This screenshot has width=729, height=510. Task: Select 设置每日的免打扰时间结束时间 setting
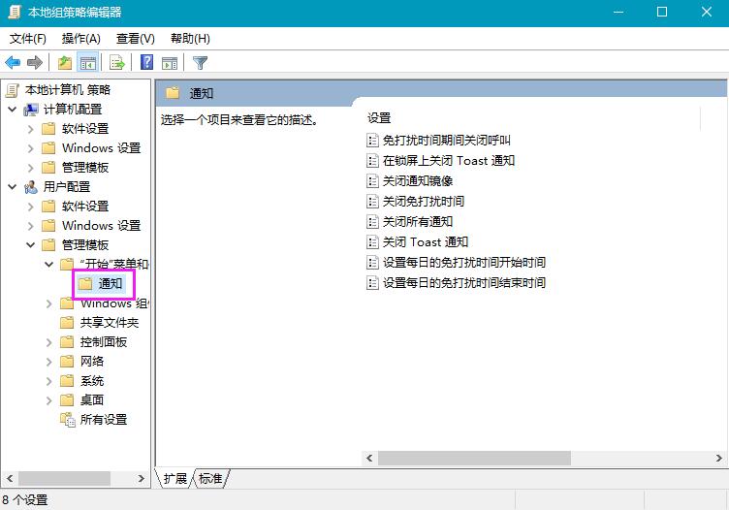click(x=464, y=283)
